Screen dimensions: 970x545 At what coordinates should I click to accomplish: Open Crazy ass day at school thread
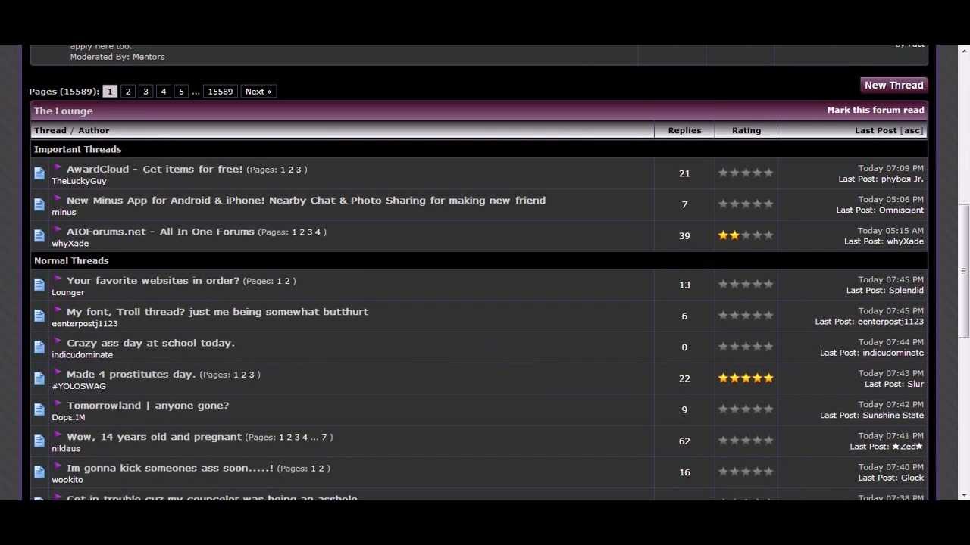(151, 343)
